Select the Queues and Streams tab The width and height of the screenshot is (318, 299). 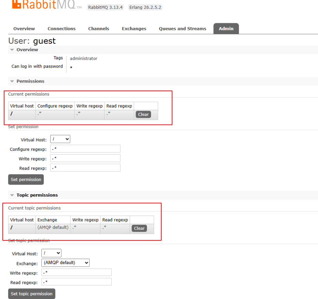pos(182,29)
